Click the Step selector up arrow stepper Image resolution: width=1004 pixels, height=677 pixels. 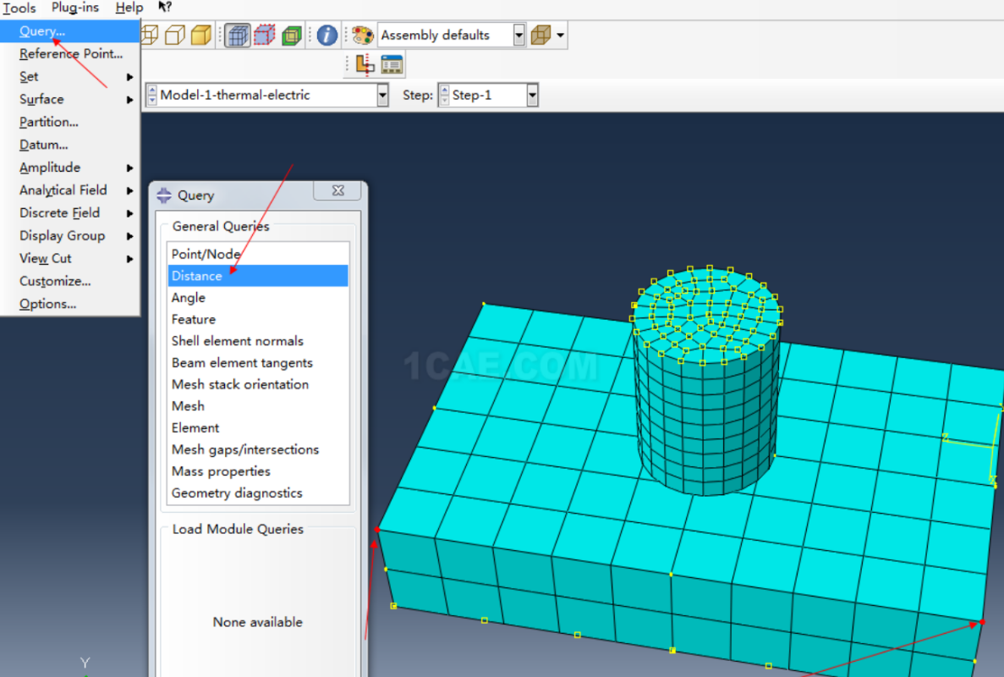coord(444,91)
